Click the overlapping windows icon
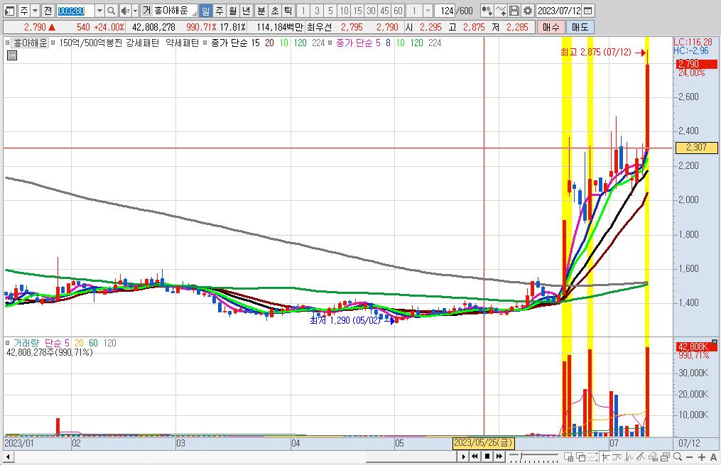The image size is (721, 465). point(580,456)
